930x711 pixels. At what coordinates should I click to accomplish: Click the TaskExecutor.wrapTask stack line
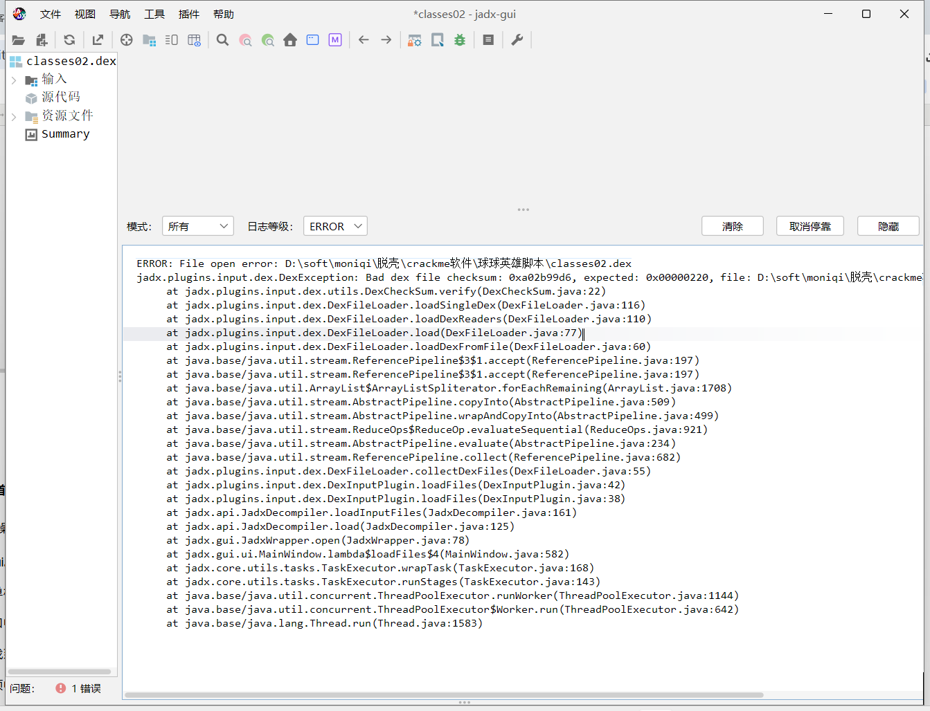click(380, 568)
